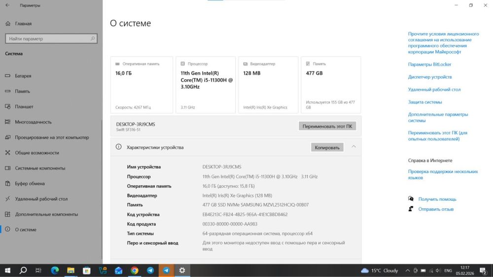493x277 pixels.
Task: Show hidden tray icons chevron
Action: tap(408, 271)
